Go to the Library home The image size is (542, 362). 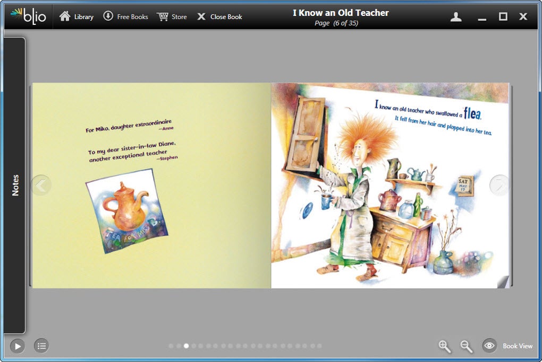coord(77,16)
